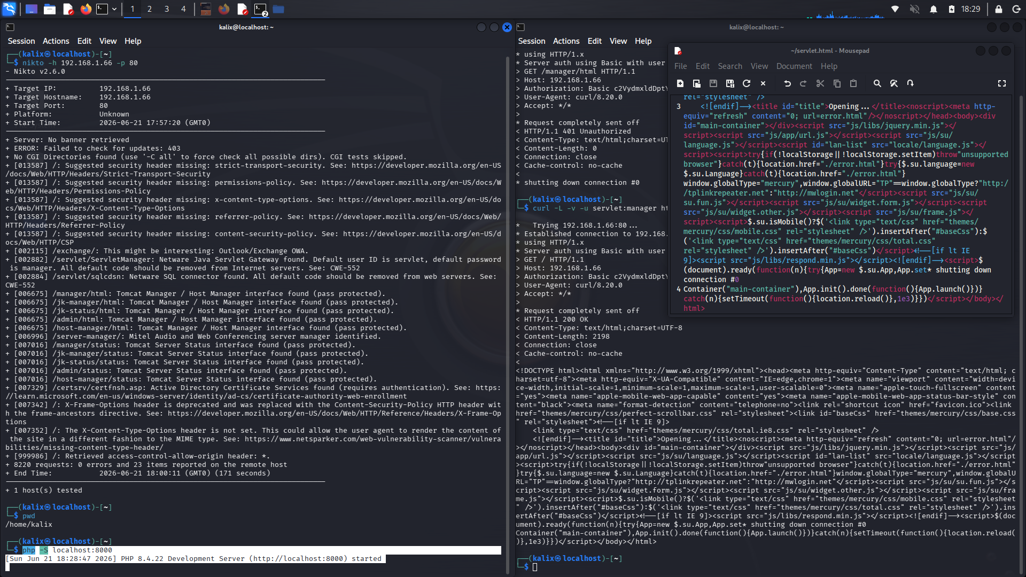Redo change in Mousepad toolbar
The height and width of the screenshot is (577, 1026).
point(803,83)
